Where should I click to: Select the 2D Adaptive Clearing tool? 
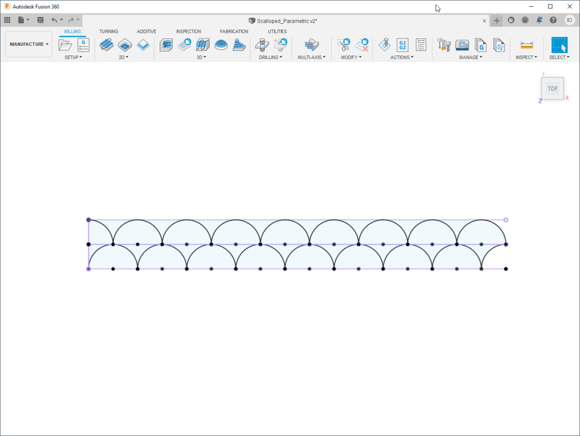pyautogui.click(x=106, y=45)
